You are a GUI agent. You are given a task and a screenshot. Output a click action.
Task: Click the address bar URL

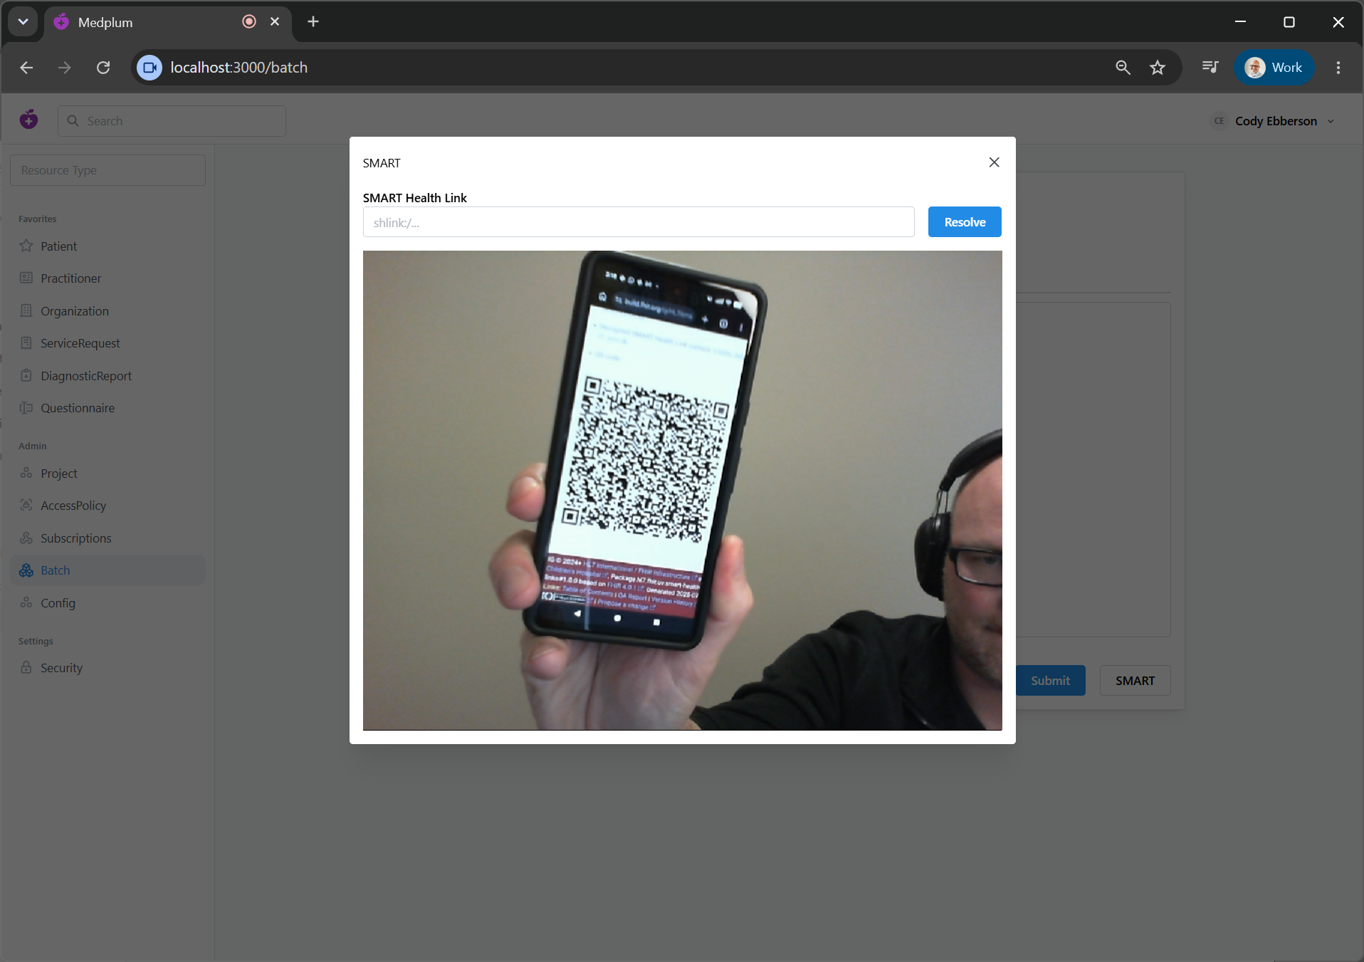point(239,68)
